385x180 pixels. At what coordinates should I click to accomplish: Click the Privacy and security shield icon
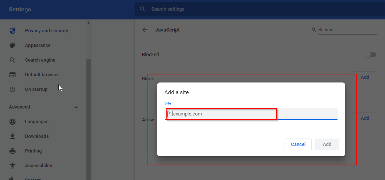[12, 31]
